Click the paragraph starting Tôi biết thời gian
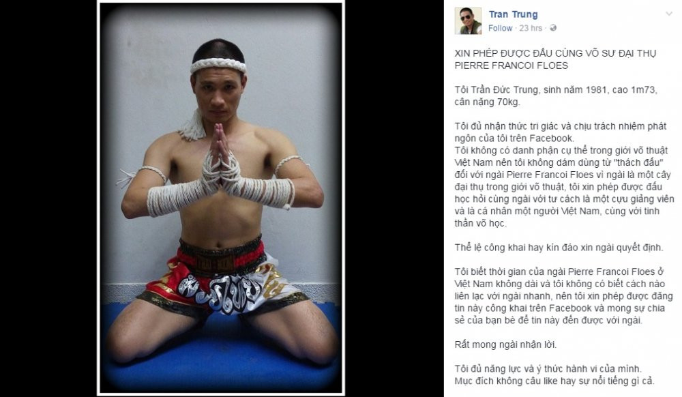 tap(564, 296)
